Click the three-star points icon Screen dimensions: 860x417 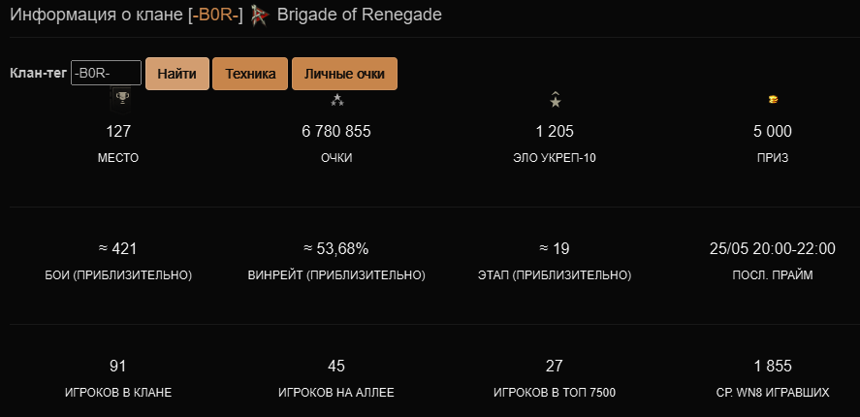pos(336,99)
